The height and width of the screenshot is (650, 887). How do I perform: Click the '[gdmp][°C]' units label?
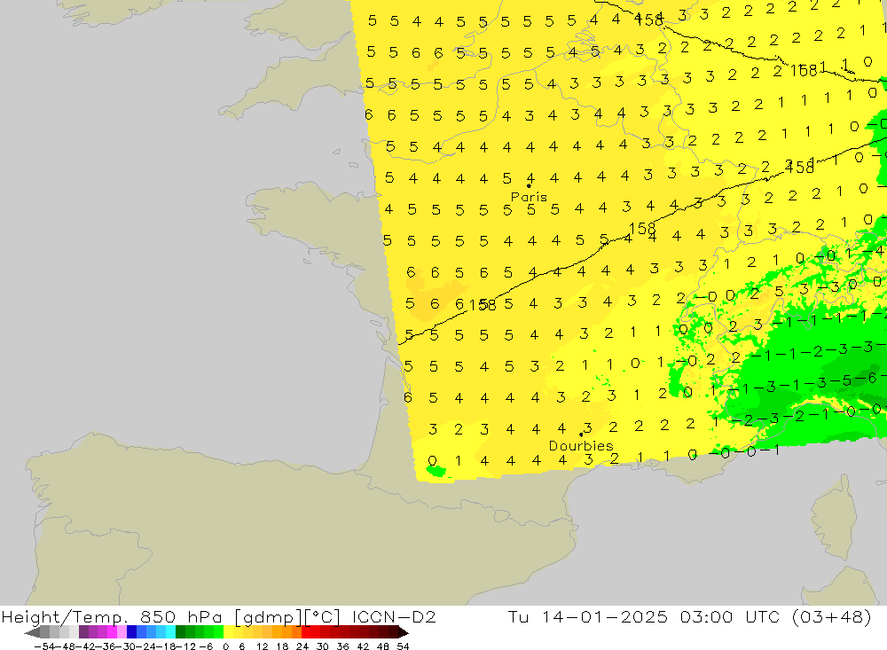[x=287, y=616]
